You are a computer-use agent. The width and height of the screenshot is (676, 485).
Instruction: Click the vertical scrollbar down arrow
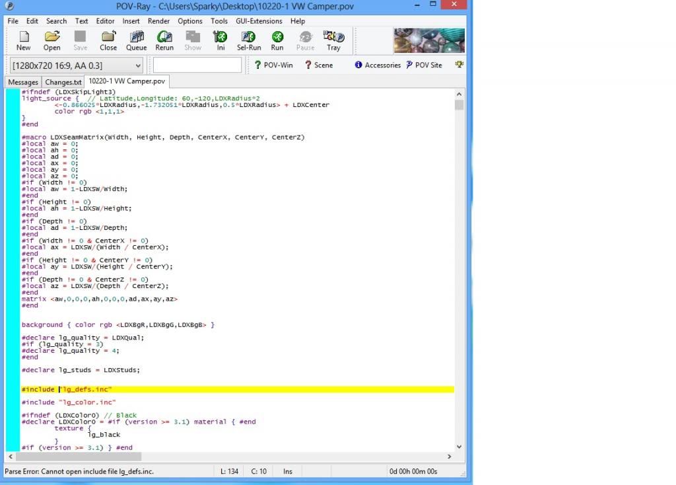pos(459,446)
